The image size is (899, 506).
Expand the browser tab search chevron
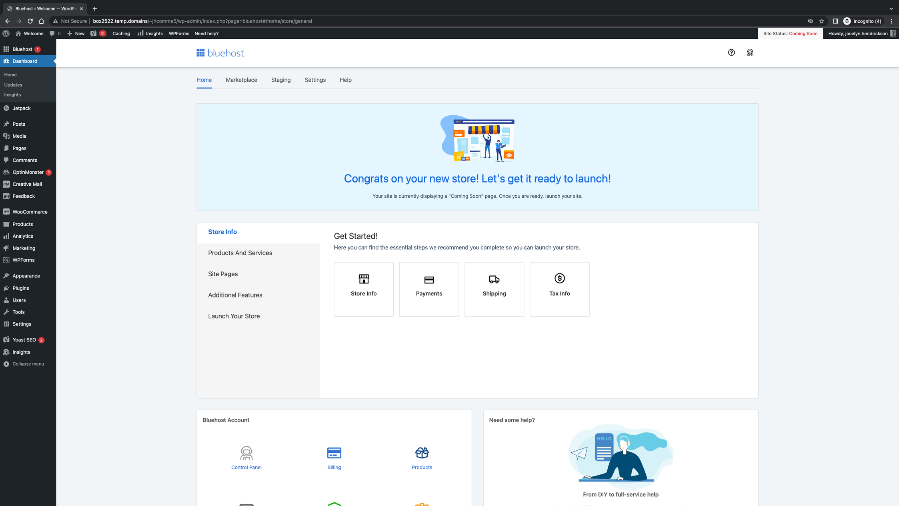891,8
